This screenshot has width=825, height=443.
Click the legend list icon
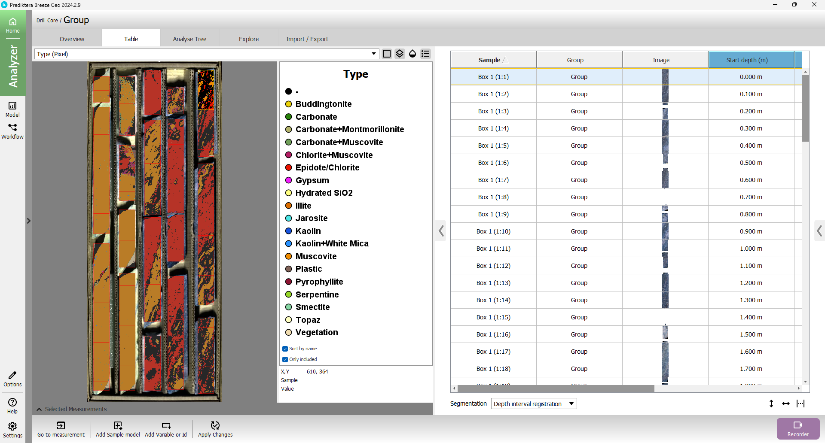click(425, 54)
